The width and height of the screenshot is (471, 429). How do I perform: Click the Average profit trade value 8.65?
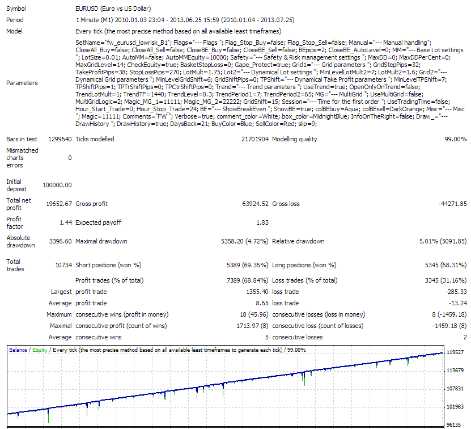[x=262, y=303]
